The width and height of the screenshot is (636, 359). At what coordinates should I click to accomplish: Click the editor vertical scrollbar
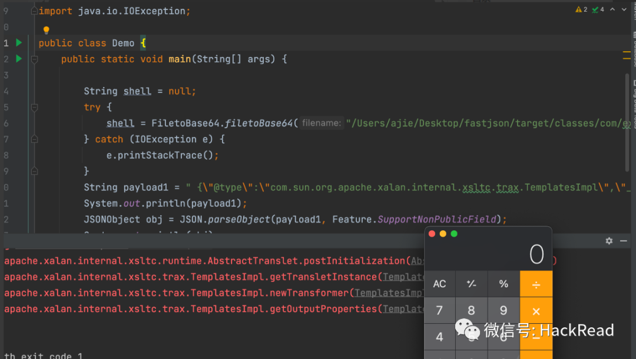[x=627, y=122]
